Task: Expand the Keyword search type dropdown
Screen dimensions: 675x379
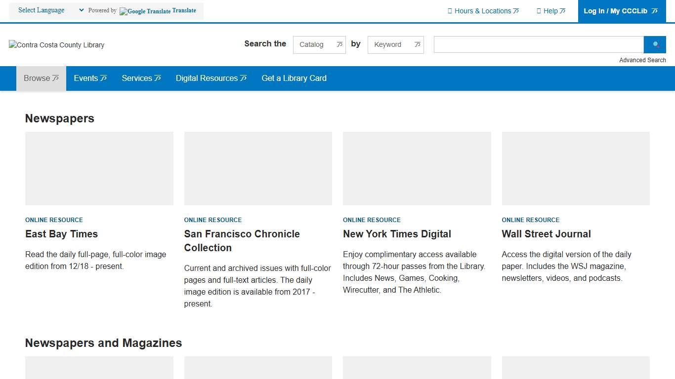Action: [395, 44]
